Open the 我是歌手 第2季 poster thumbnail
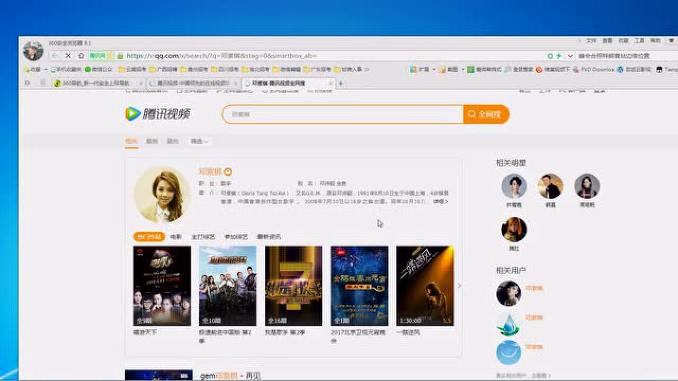 293,286
